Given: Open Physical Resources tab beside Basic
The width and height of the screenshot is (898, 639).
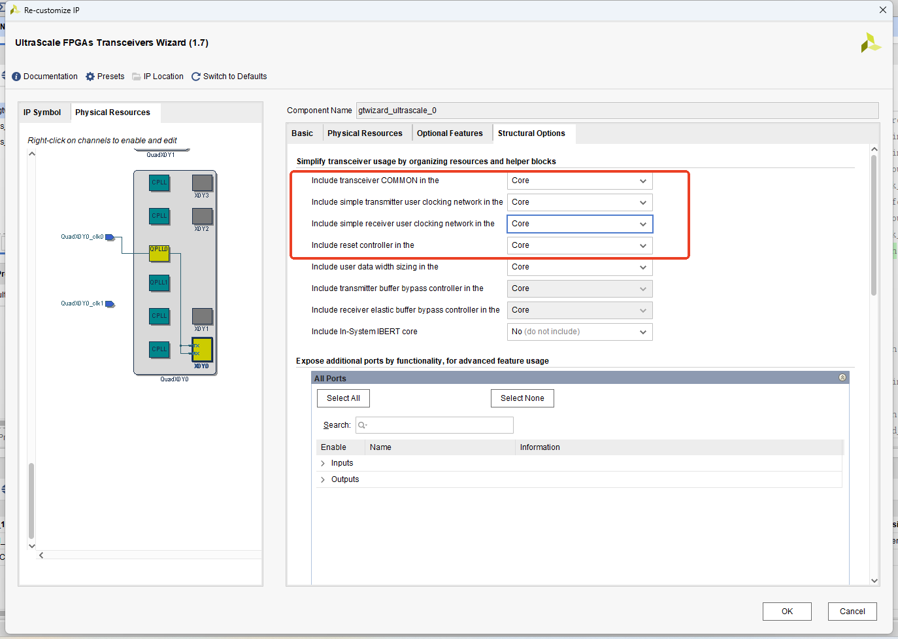Looking at the screenshot, I should 365,133.
